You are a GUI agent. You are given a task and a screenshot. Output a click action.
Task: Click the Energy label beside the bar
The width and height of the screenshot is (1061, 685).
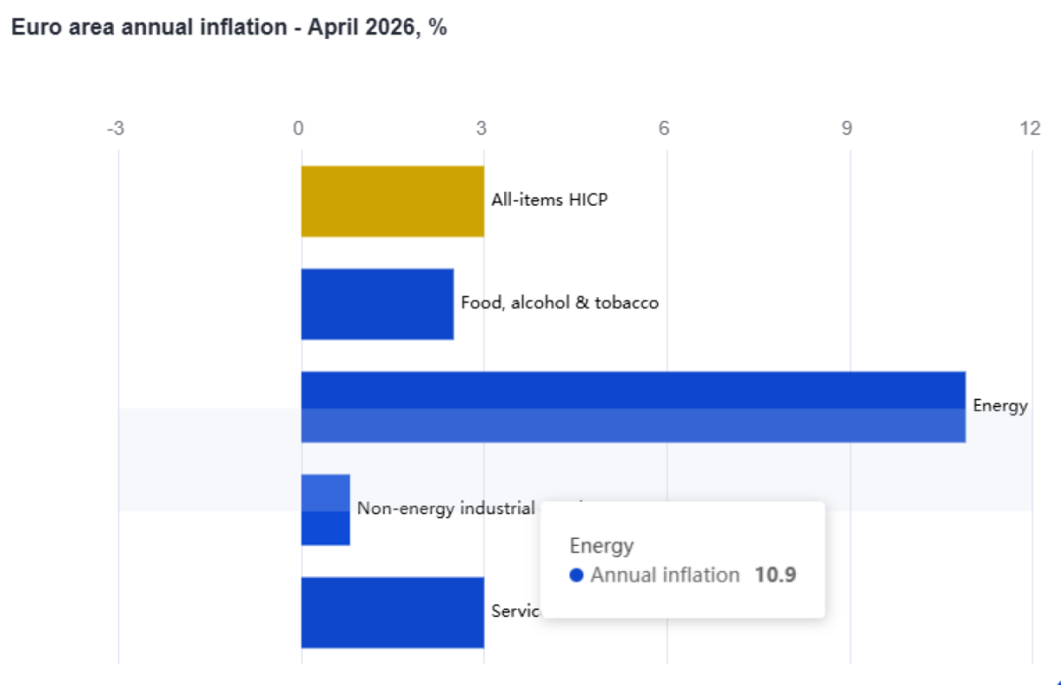1000,406
